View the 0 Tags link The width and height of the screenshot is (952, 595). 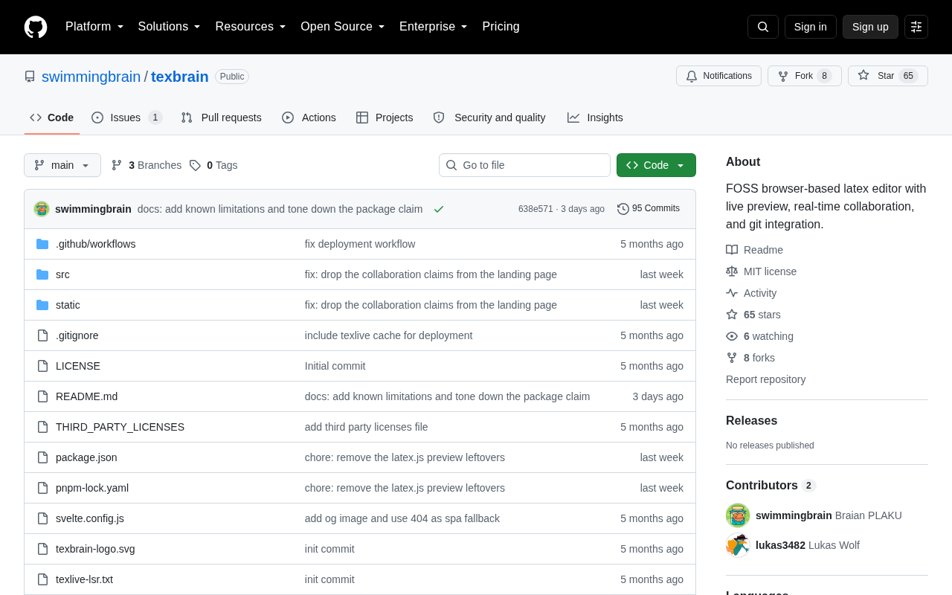pyautogui.click(x=213, y=165)
